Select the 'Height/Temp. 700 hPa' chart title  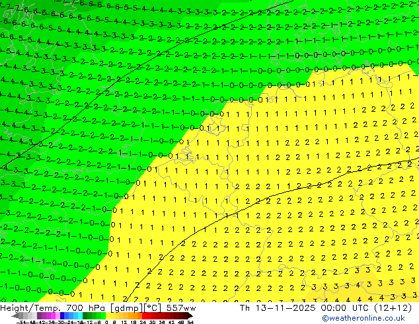point(54,308)
